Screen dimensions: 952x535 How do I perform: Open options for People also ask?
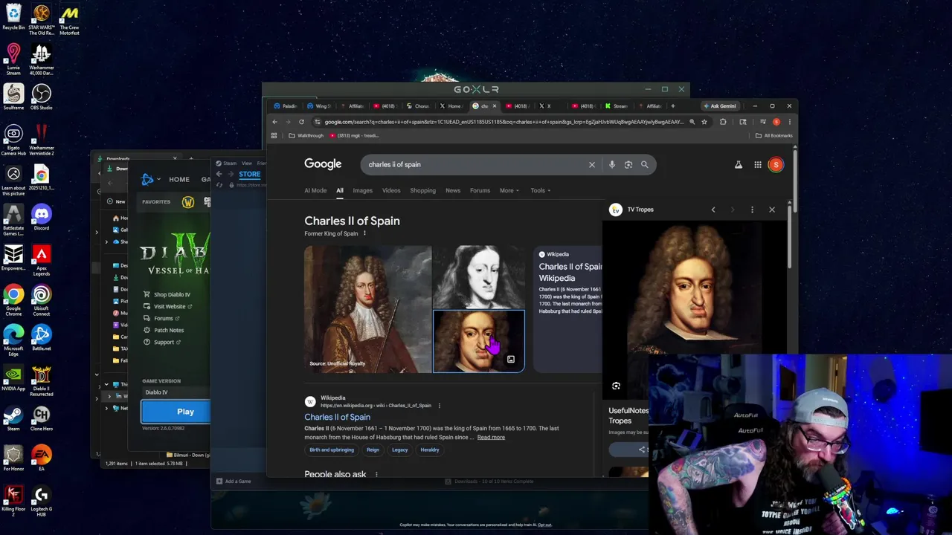(x=376, y=474)
